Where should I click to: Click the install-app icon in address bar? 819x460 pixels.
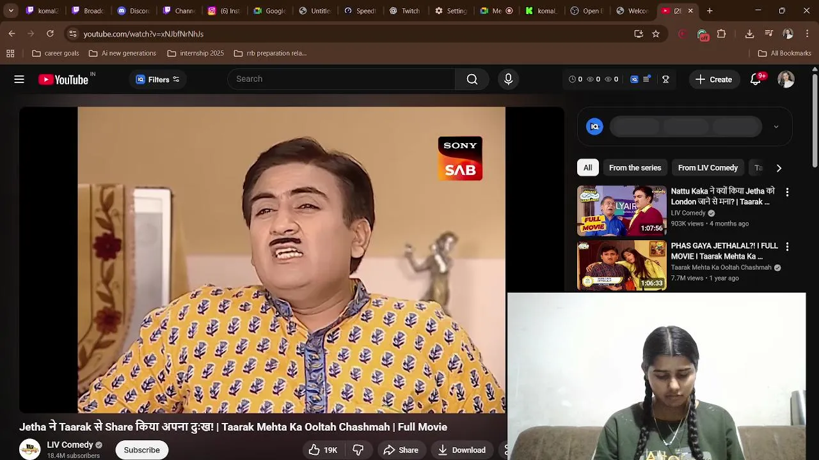tap(639, 34)
